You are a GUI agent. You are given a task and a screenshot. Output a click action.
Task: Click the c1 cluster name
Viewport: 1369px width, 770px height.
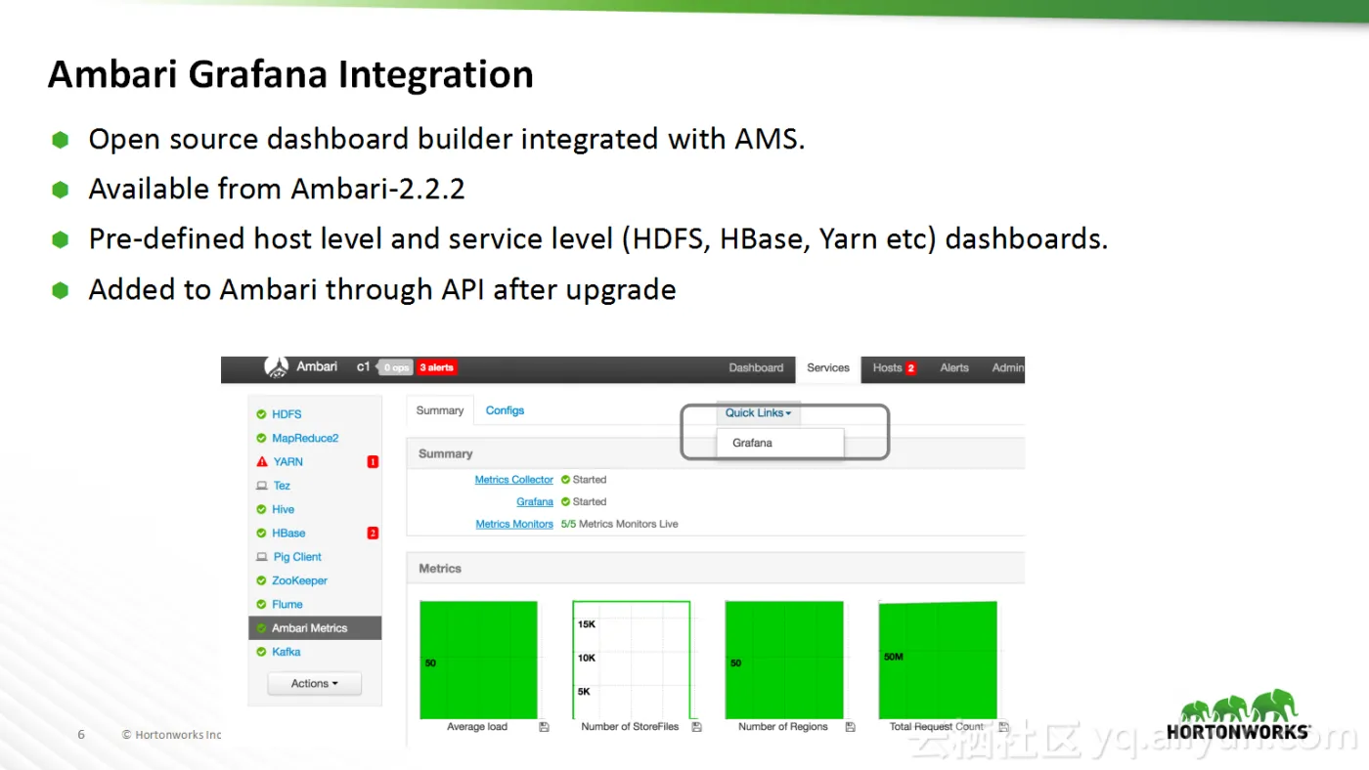[x=364, y=367]
